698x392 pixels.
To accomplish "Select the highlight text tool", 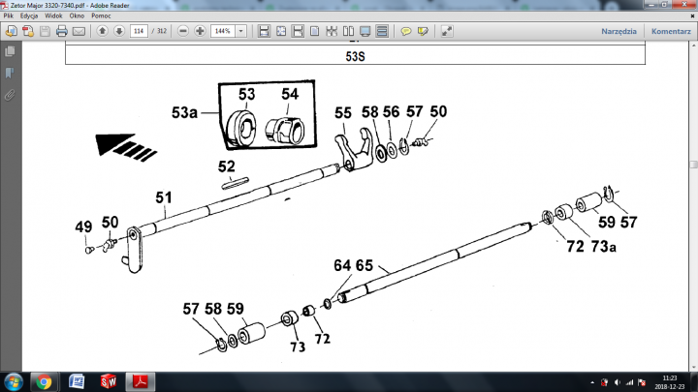I will pyautogui.click(x=424, y=31).
